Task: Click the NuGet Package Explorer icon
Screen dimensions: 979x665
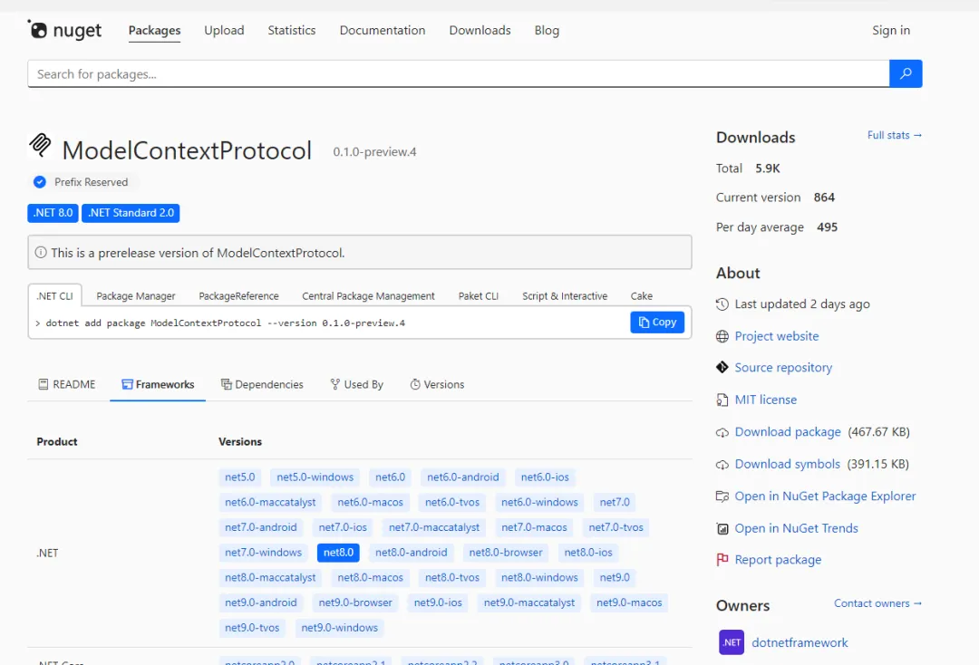Action: pyautogui.click(x=722, y=496)
